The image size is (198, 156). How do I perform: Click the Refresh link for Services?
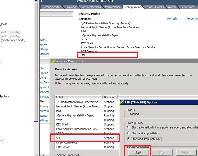pos(172,19)
